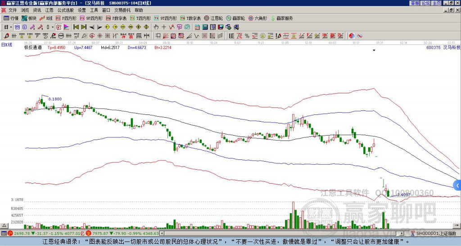Screen dimensions: 461x246
Task: Open the T数字表 tool
Action: point(190,18)
